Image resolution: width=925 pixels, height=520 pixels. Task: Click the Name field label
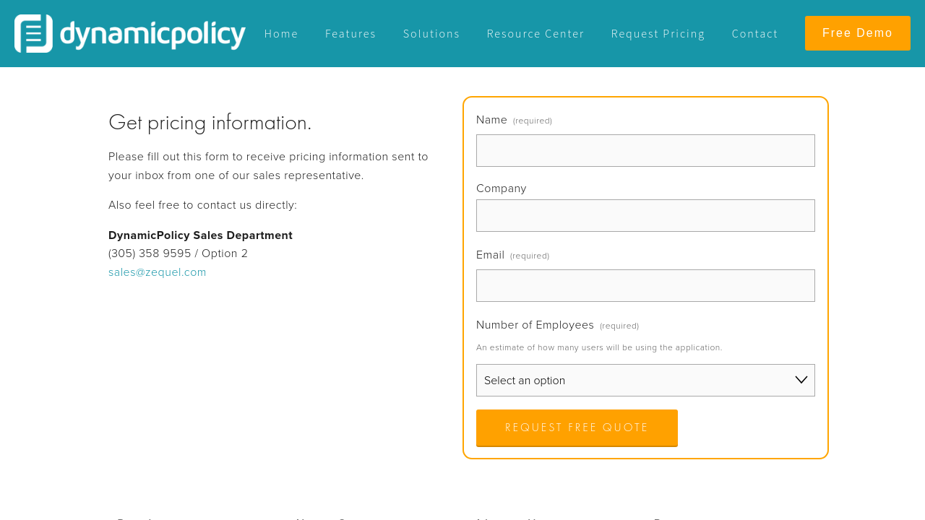pyautogui.click(x=491, y=120)
